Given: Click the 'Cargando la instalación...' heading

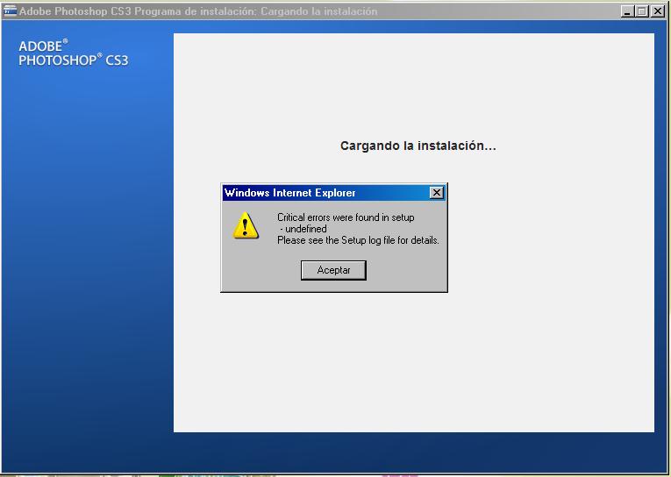Looking at the screenshot, I should [418, 146].
